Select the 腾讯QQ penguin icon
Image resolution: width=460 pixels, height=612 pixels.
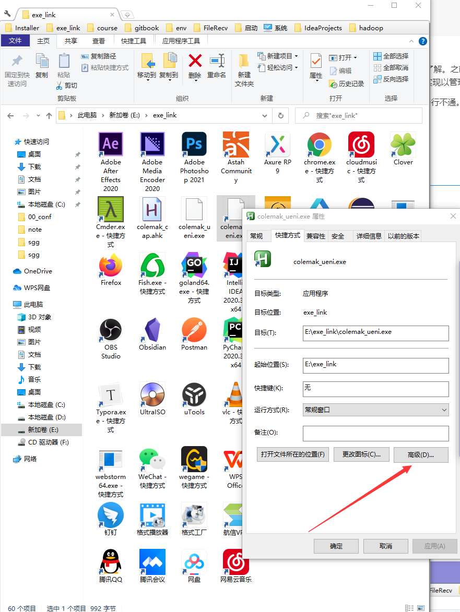(111, 562)
